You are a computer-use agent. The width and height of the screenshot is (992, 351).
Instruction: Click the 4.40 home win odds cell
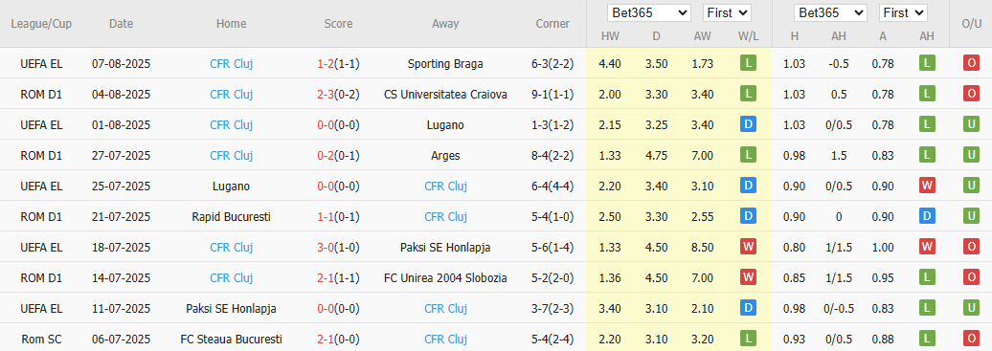(610, 64)
